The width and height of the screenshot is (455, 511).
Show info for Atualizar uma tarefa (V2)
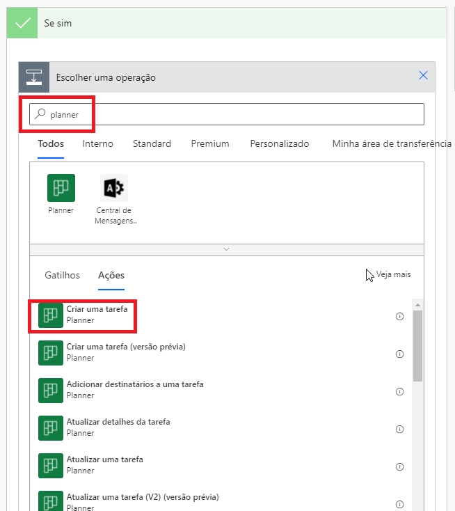pyautogui.click(x=399, y=504)
